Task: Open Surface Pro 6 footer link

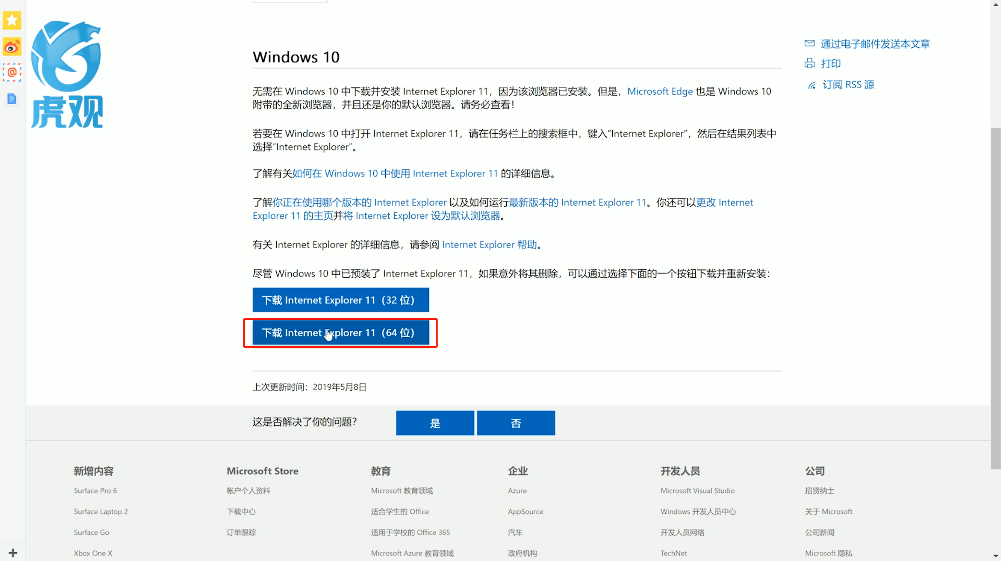Action: [95, 490]
